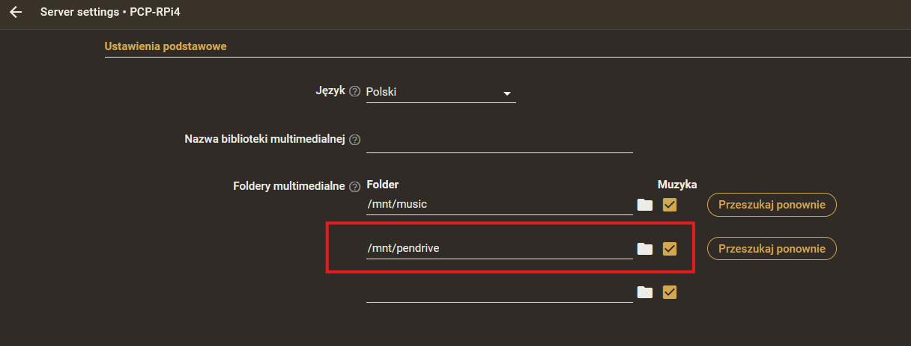The width and height of the screenshot is (911, 346).
Task: Click Przeszukaj ponownie for /mnt/pendrive
Action: point(772,249)
